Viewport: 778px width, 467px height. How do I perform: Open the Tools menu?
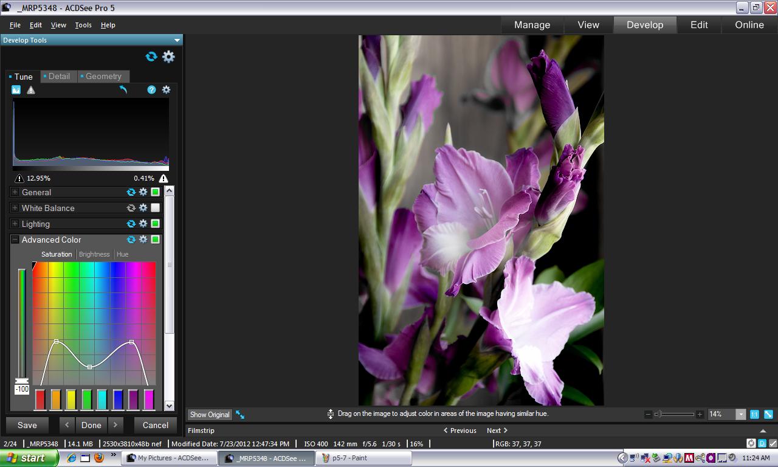[83, 25]
